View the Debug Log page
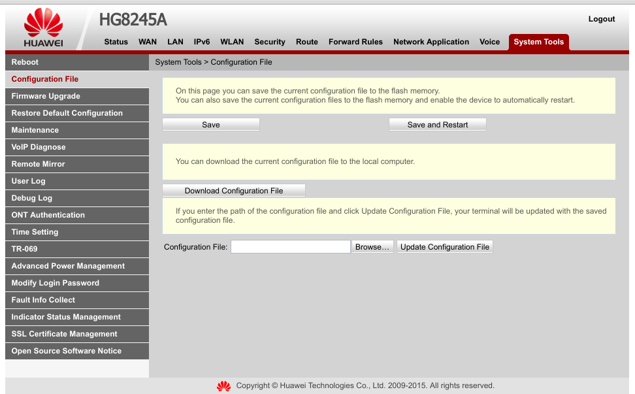 (x=77, y=199)
